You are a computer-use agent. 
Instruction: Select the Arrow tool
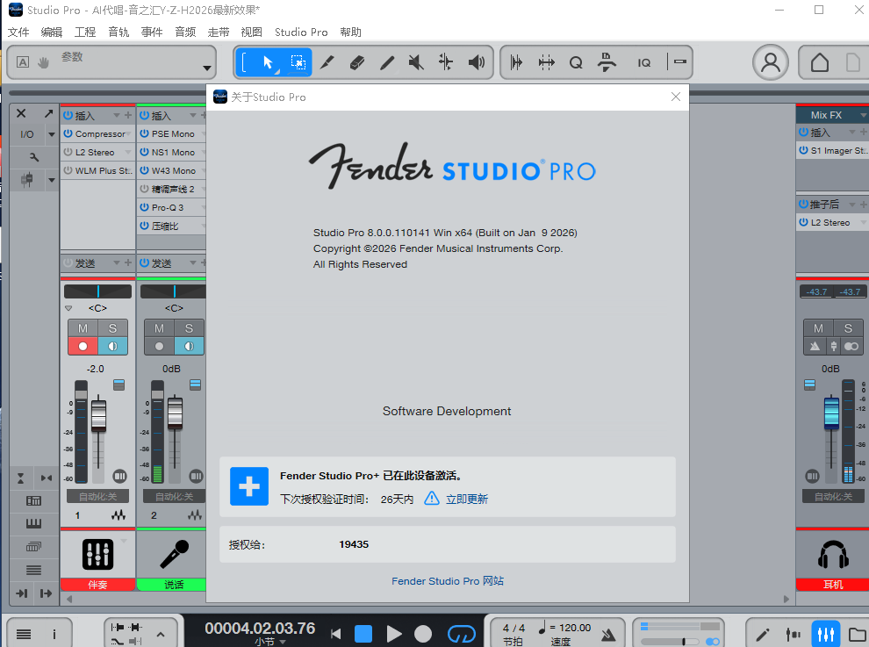[269, 62]
